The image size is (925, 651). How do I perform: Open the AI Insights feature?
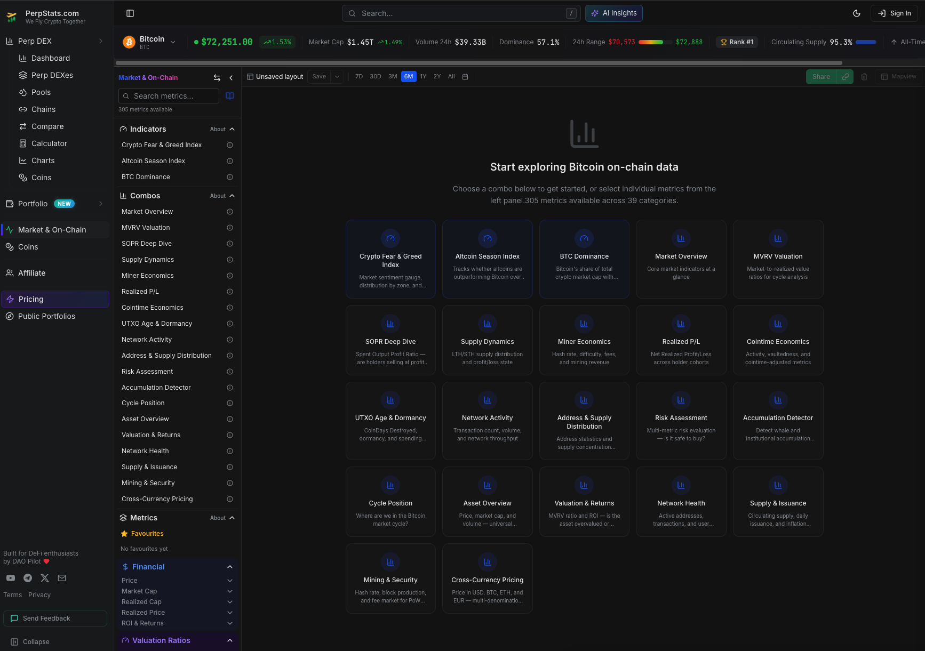pos(613,13)
